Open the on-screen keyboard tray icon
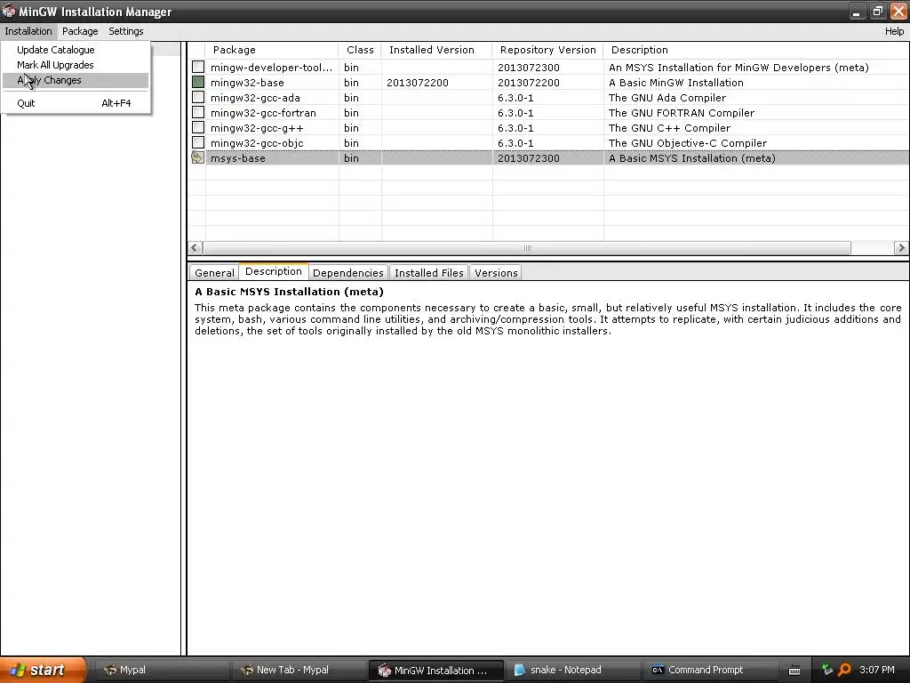 (x=794, y=671)
